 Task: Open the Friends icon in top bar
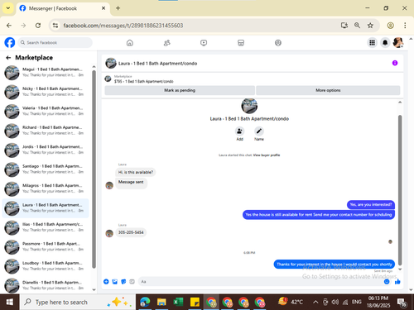[x=167, y=43]
